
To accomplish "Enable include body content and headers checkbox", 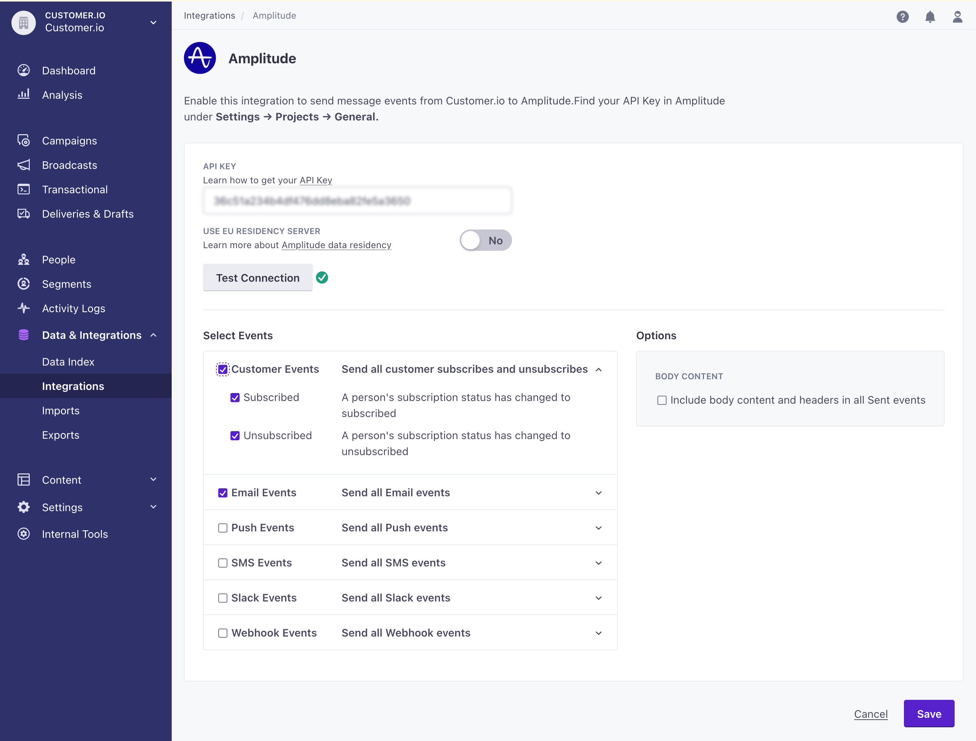I will point(661,400).
